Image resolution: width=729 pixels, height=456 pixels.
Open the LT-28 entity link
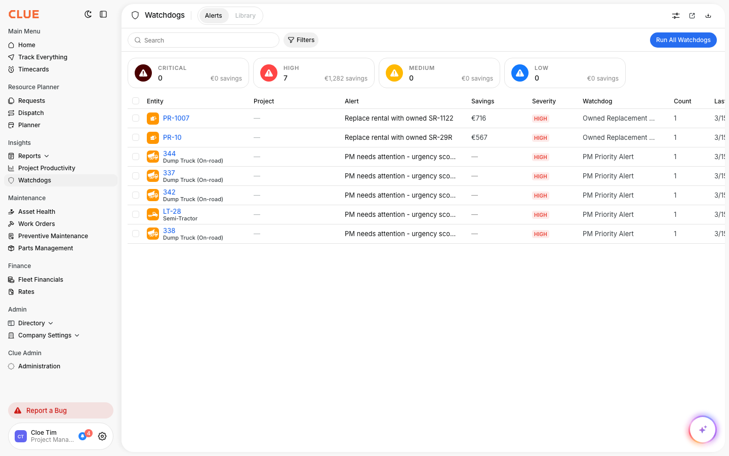point(172,211)
